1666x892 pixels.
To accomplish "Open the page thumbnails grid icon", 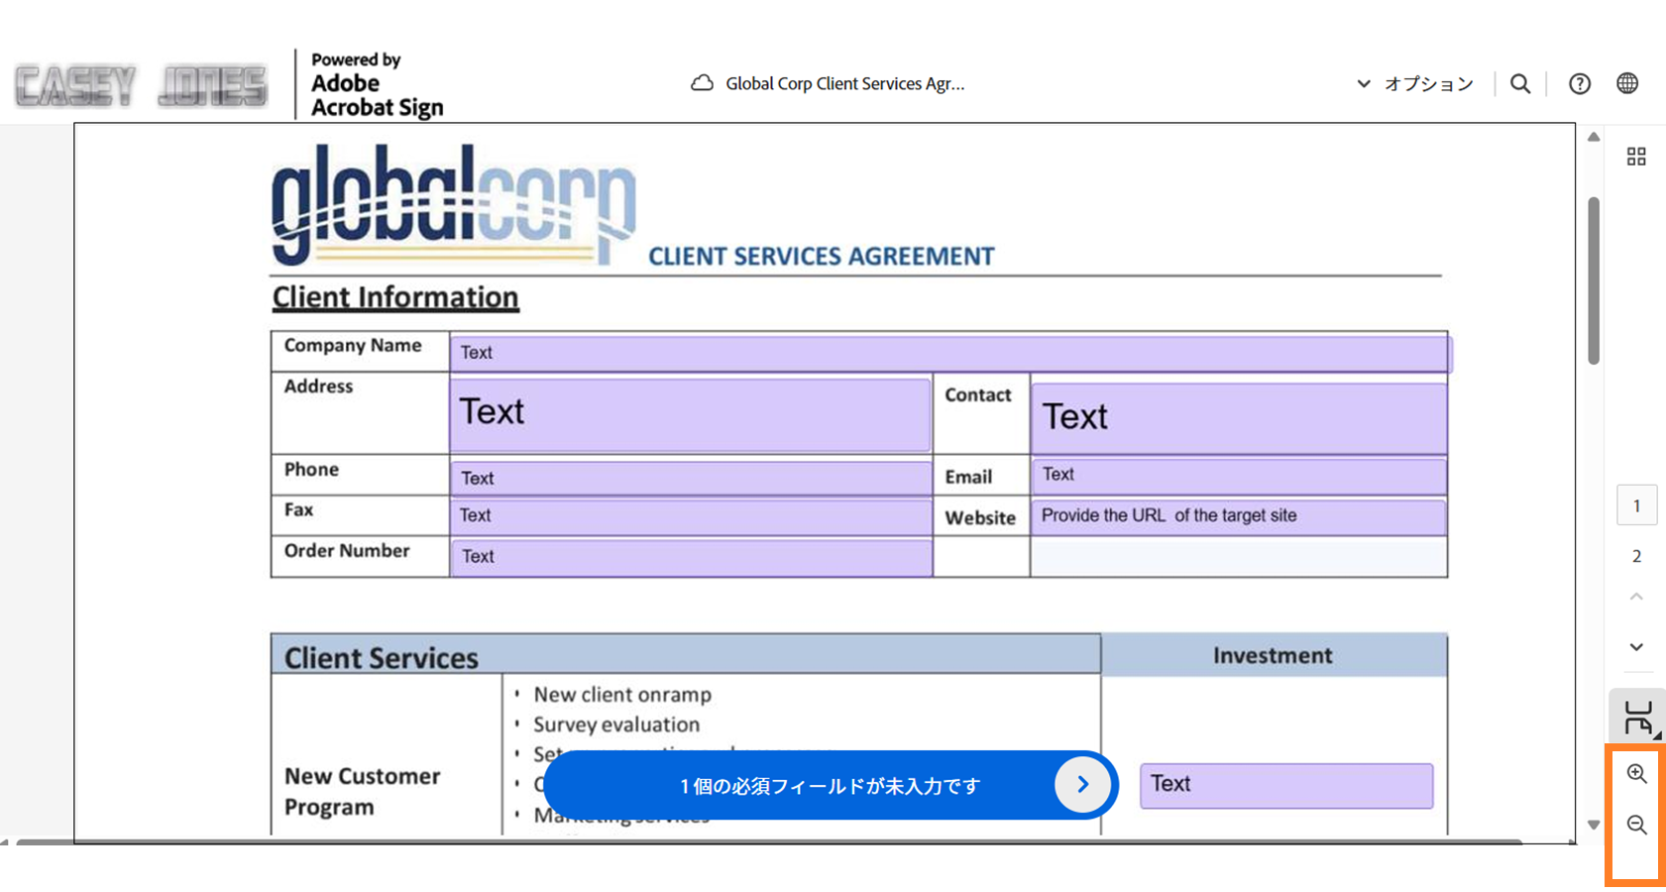I will click(x=1636, y=157).
